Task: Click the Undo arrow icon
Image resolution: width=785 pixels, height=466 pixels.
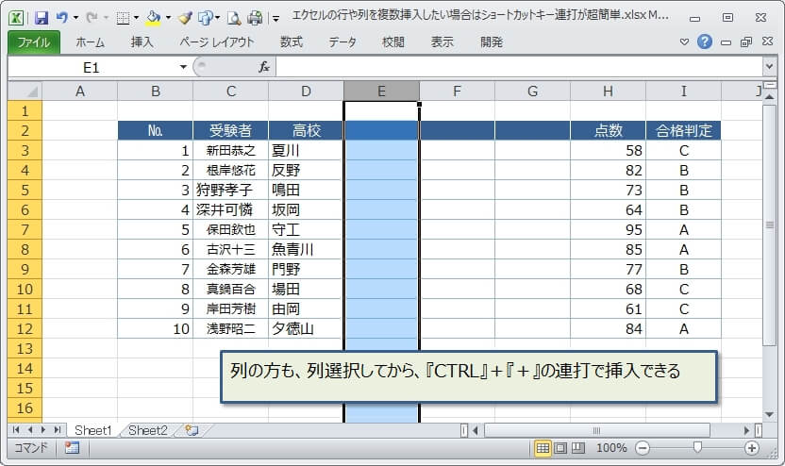Action: [61, 18]
